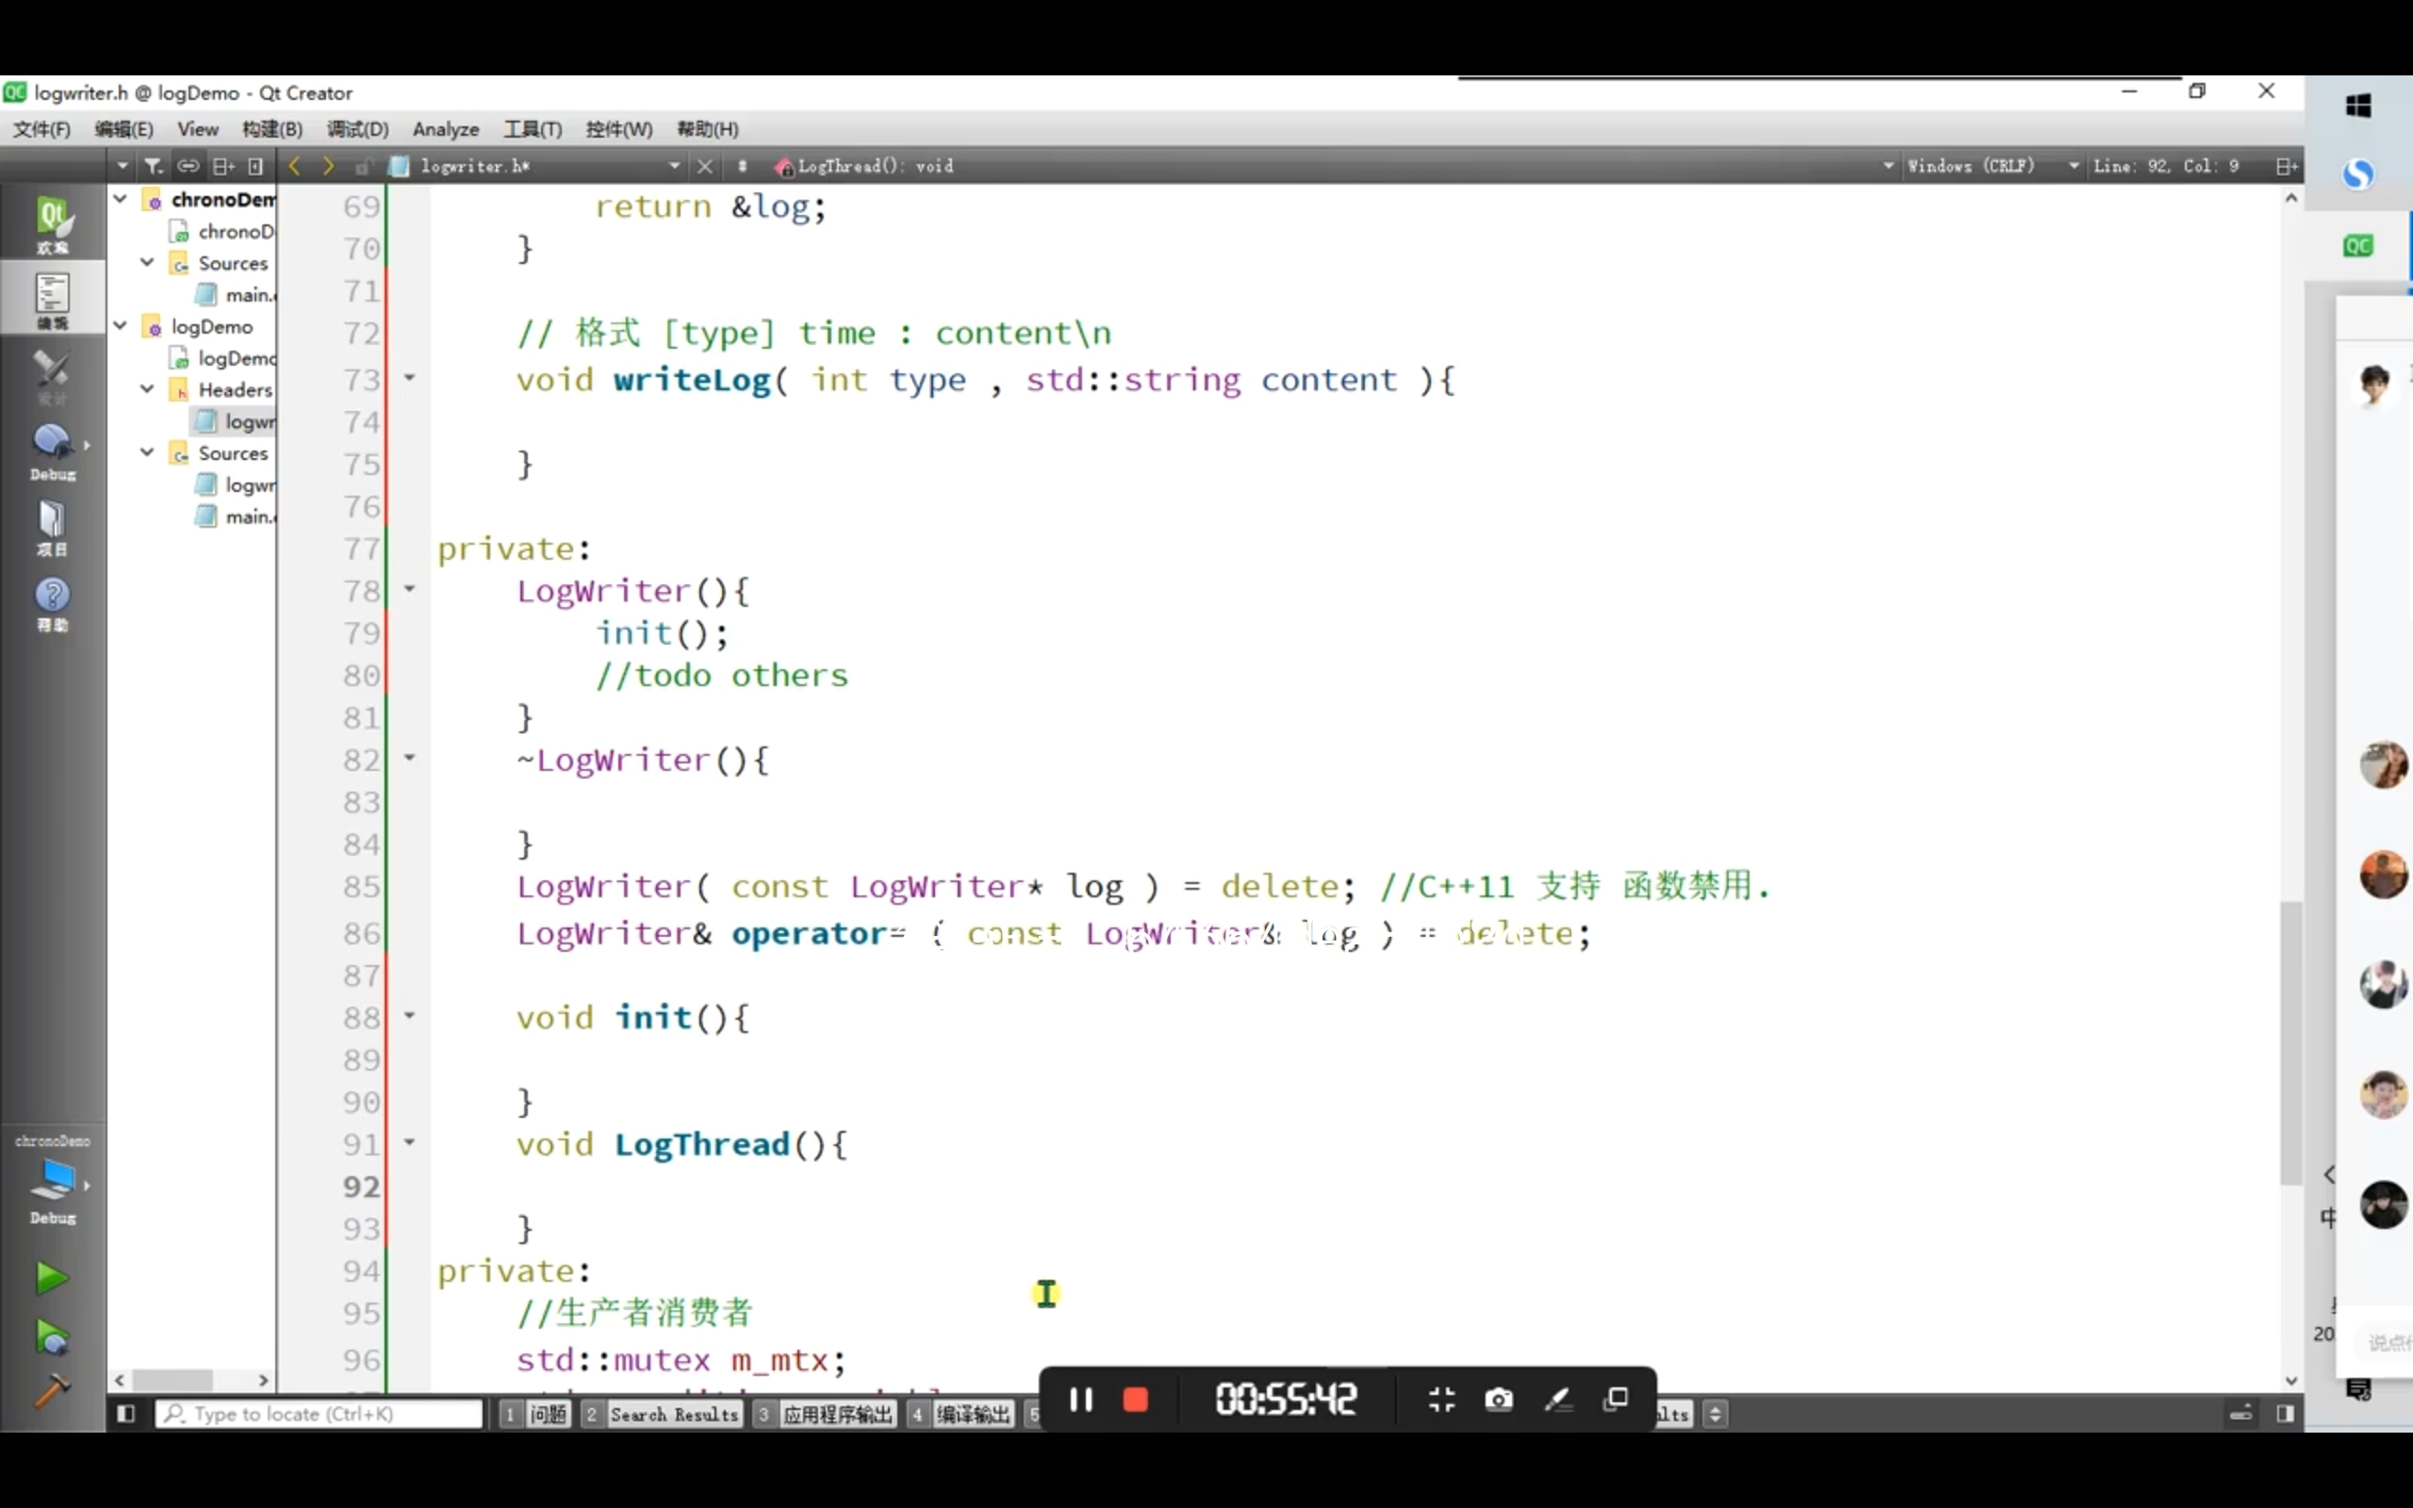The width and height of the screenshot is (2413, 1508).
Task: Click the go back arrow in editor toolbar
Action: coord(294,166)
